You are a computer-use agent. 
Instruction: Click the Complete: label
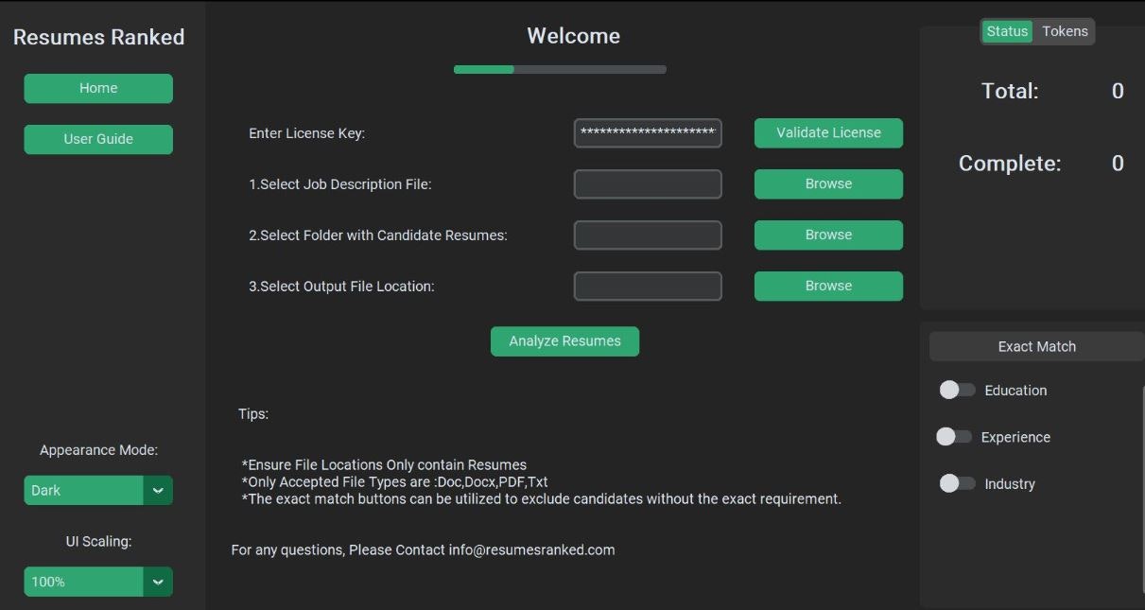pos(1010,164)
